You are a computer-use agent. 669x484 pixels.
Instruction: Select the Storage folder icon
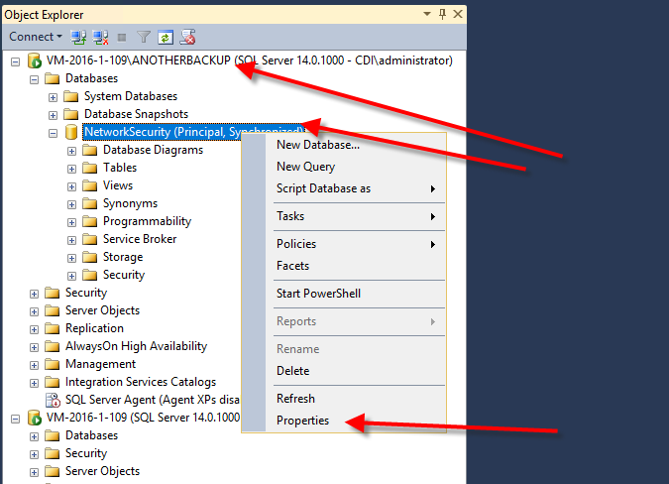(x=89, y=257)
